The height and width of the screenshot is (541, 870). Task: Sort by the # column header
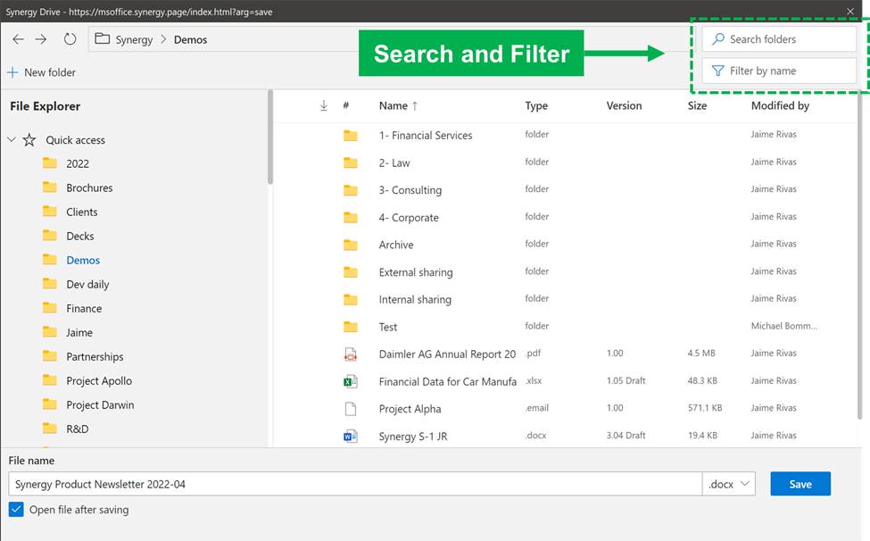[x=345, y=105]
